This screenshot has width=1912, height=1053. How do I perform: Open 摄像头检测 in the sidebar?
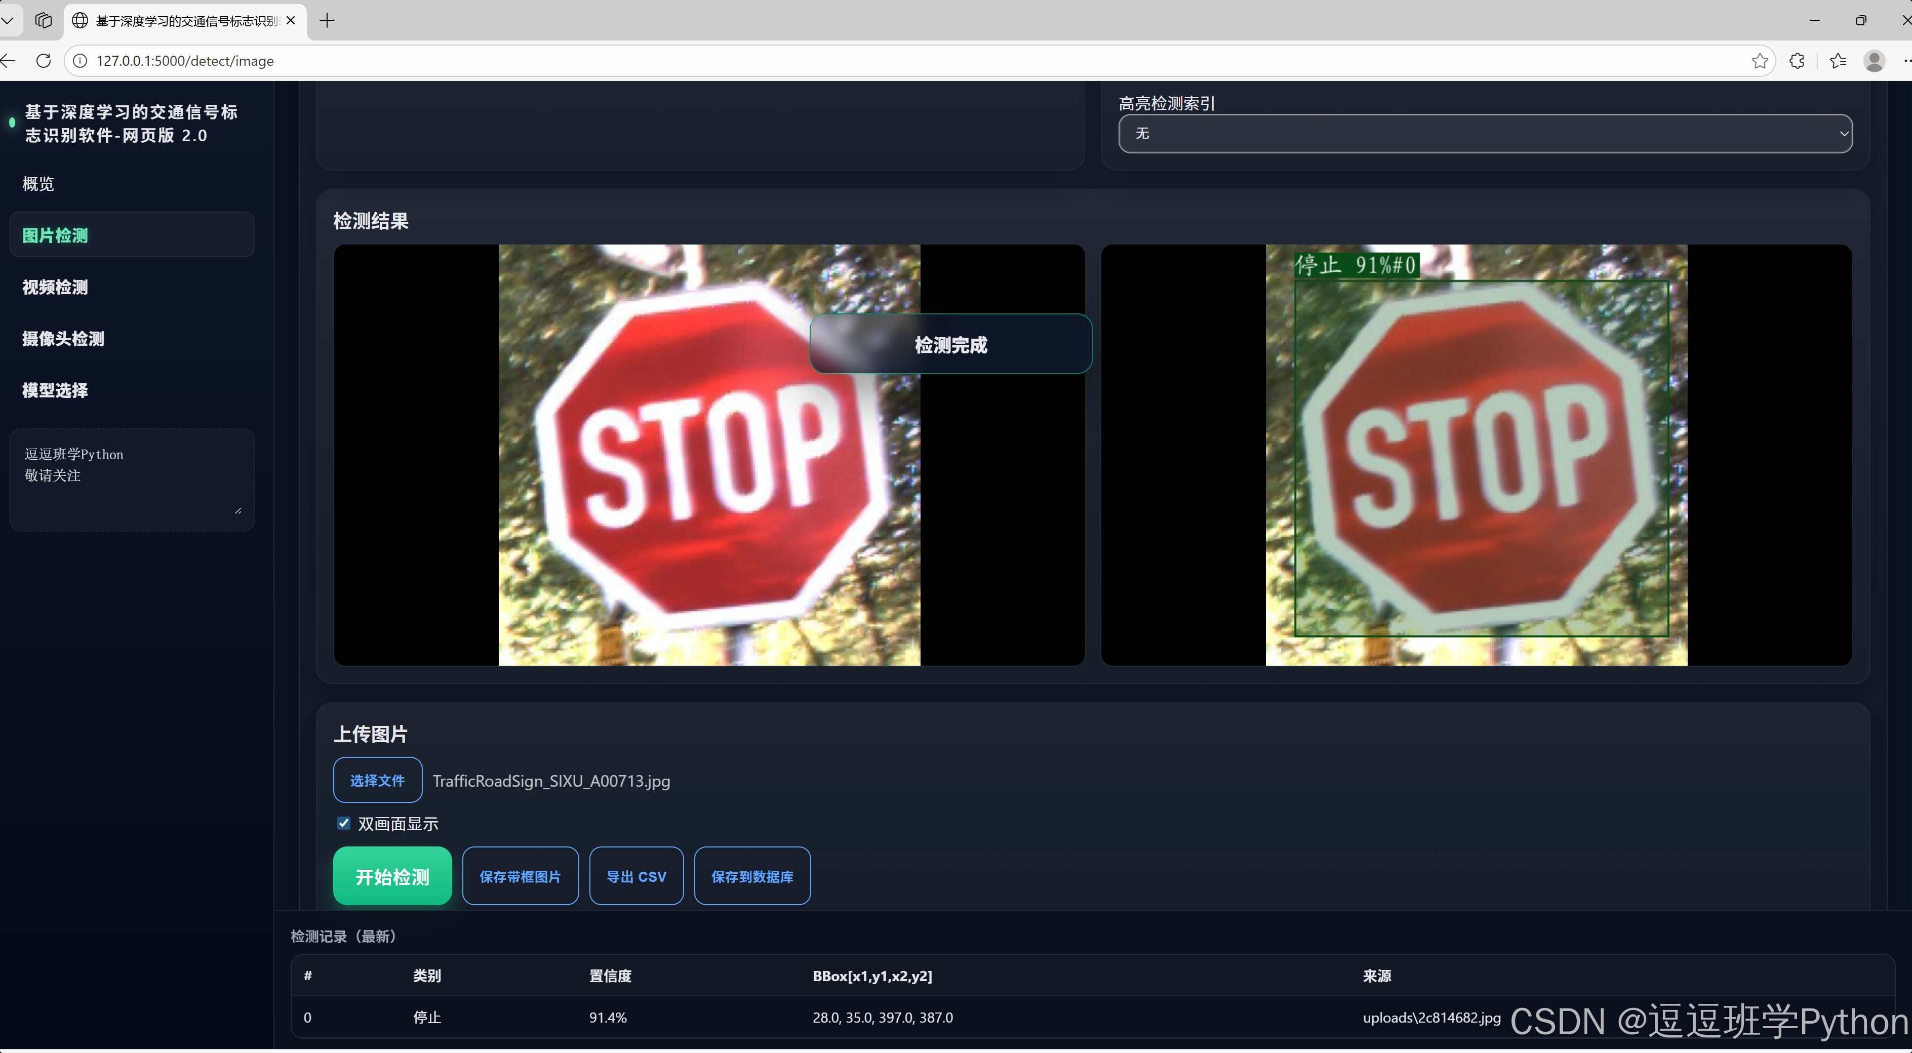(x=63, y=339)
